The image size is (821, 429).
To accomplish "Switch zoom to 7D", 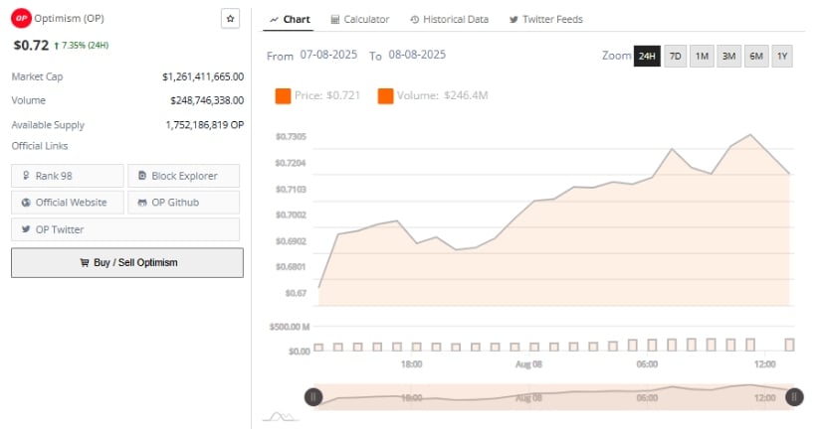I will pos(675,56).
